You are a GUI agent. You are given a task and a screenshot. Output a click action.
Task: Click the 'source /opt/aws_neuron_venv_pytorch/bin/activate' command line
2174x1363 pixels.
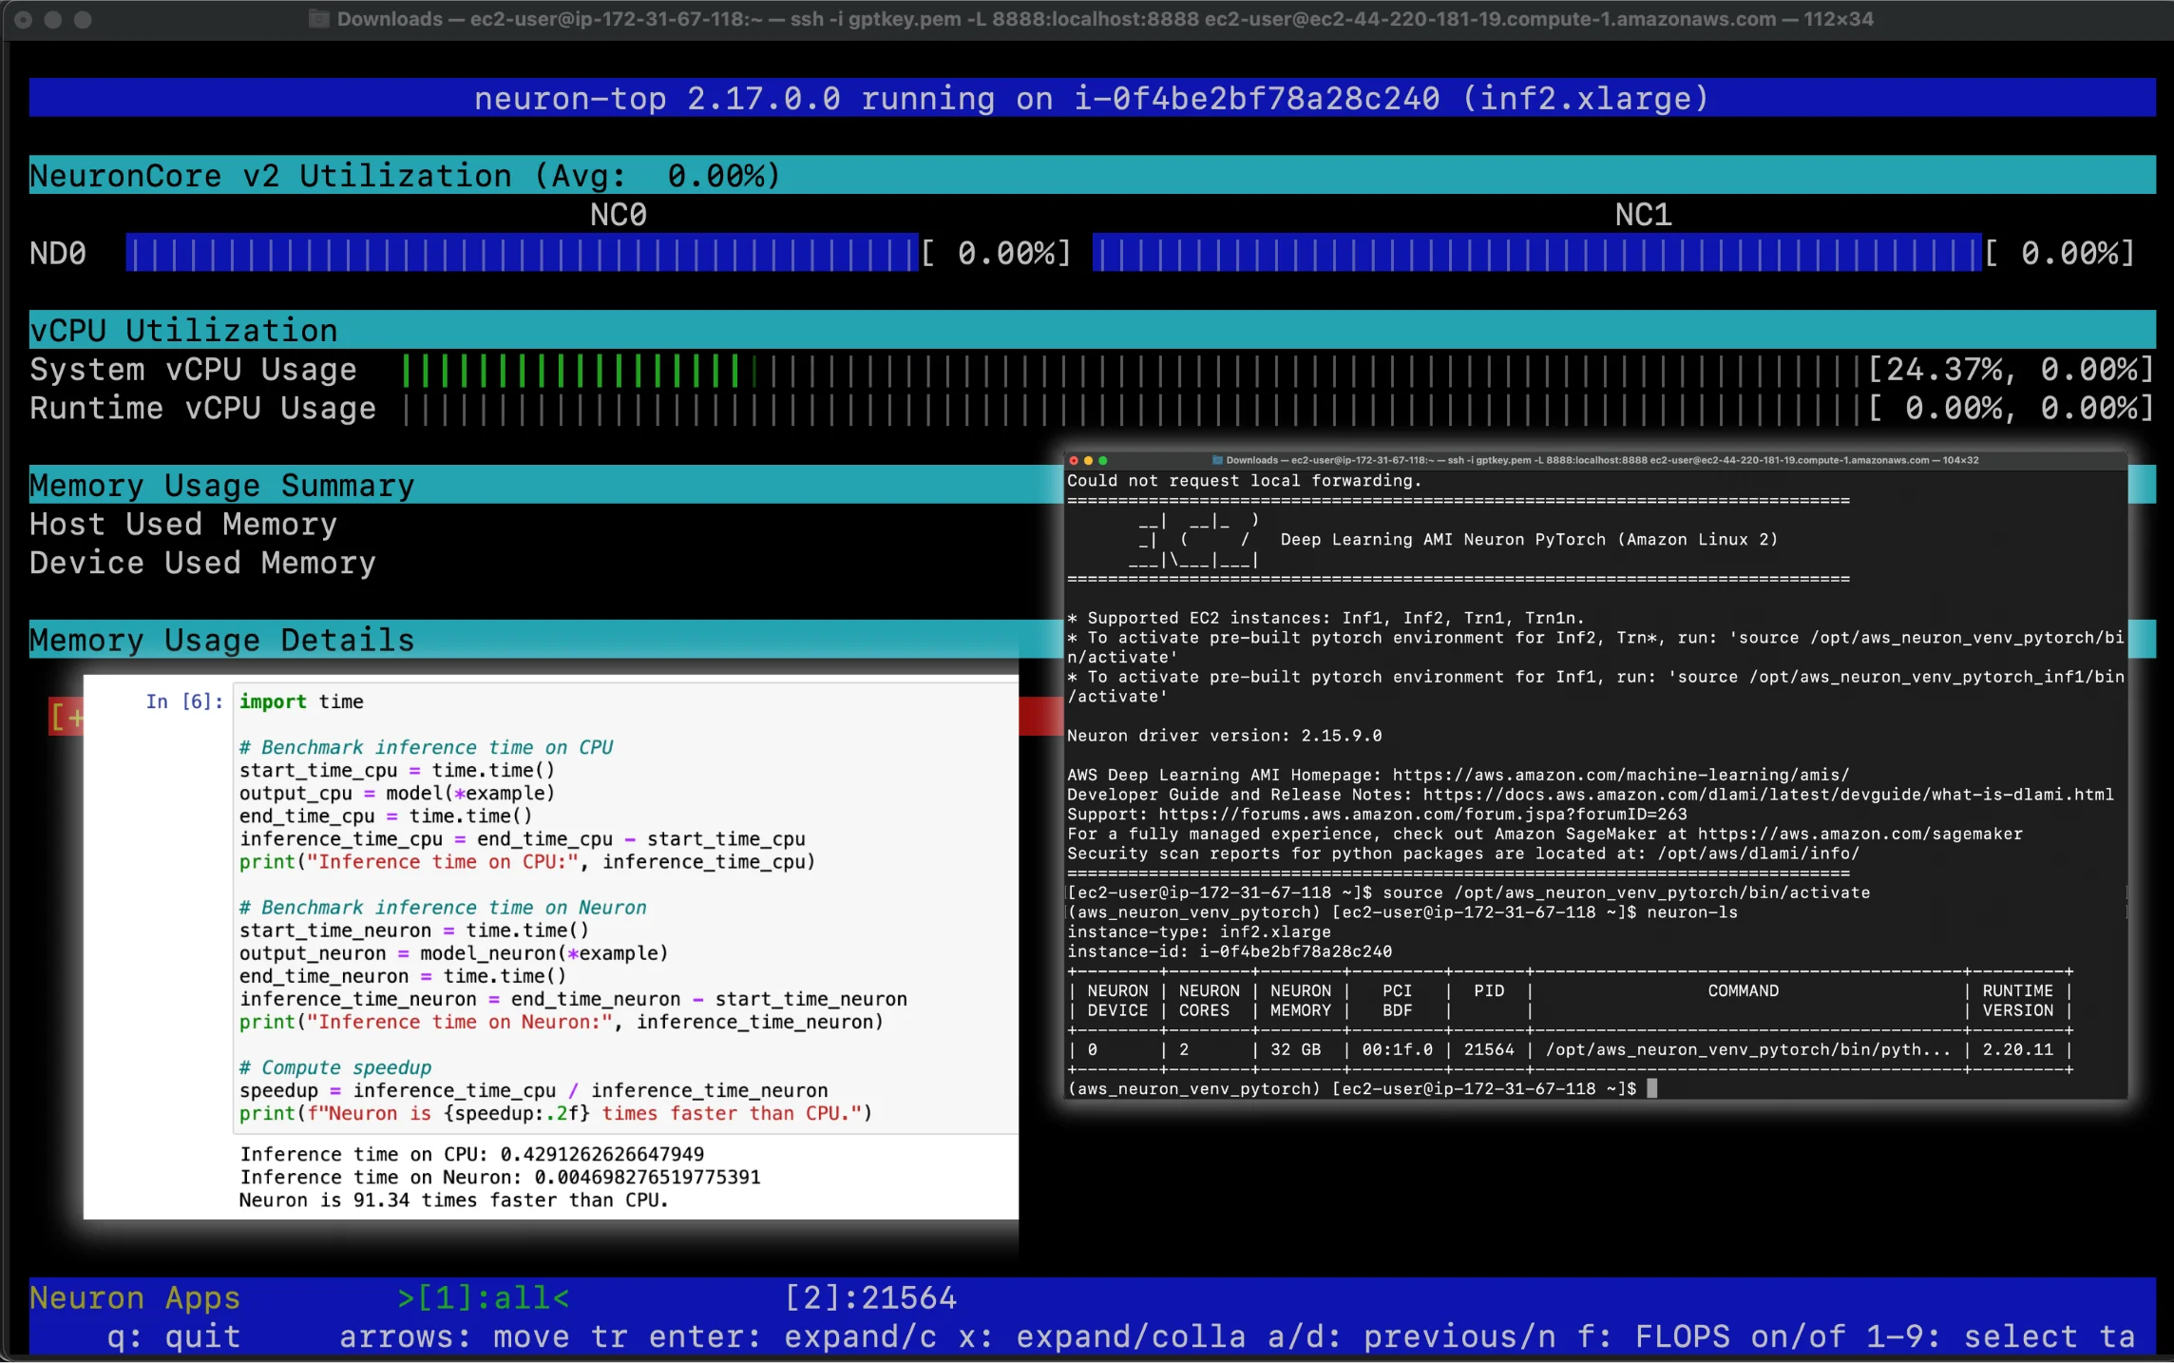coord(1626,893)
